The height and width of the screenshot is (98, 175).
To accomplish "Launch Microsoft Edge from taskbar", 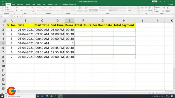I will 47,96.
